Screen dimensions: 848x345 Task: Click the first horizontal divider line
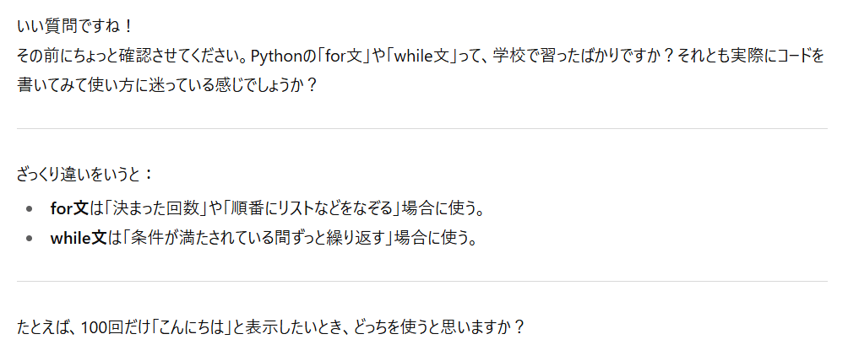point(421,128)
